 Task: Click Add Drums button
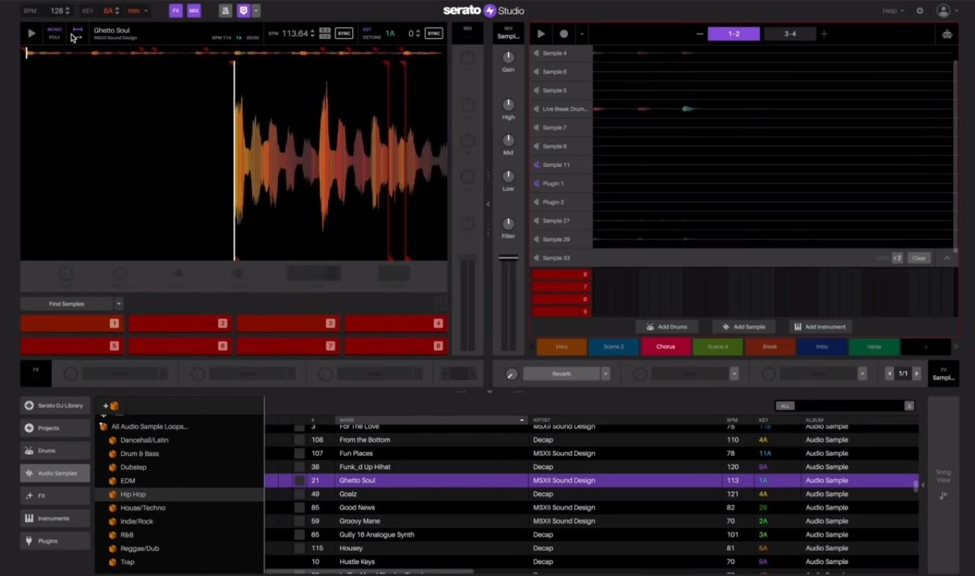tap(667, 327)
